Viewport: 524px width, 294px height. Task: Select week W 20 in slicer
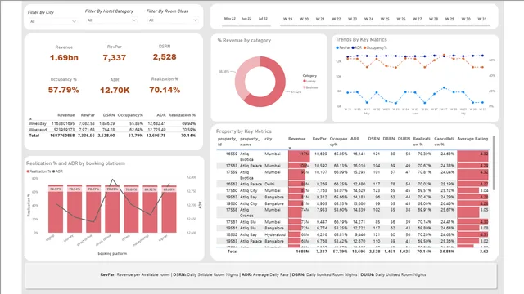pos(304,19)
